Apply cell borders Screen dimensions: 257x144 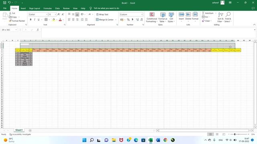click(46, 20)
